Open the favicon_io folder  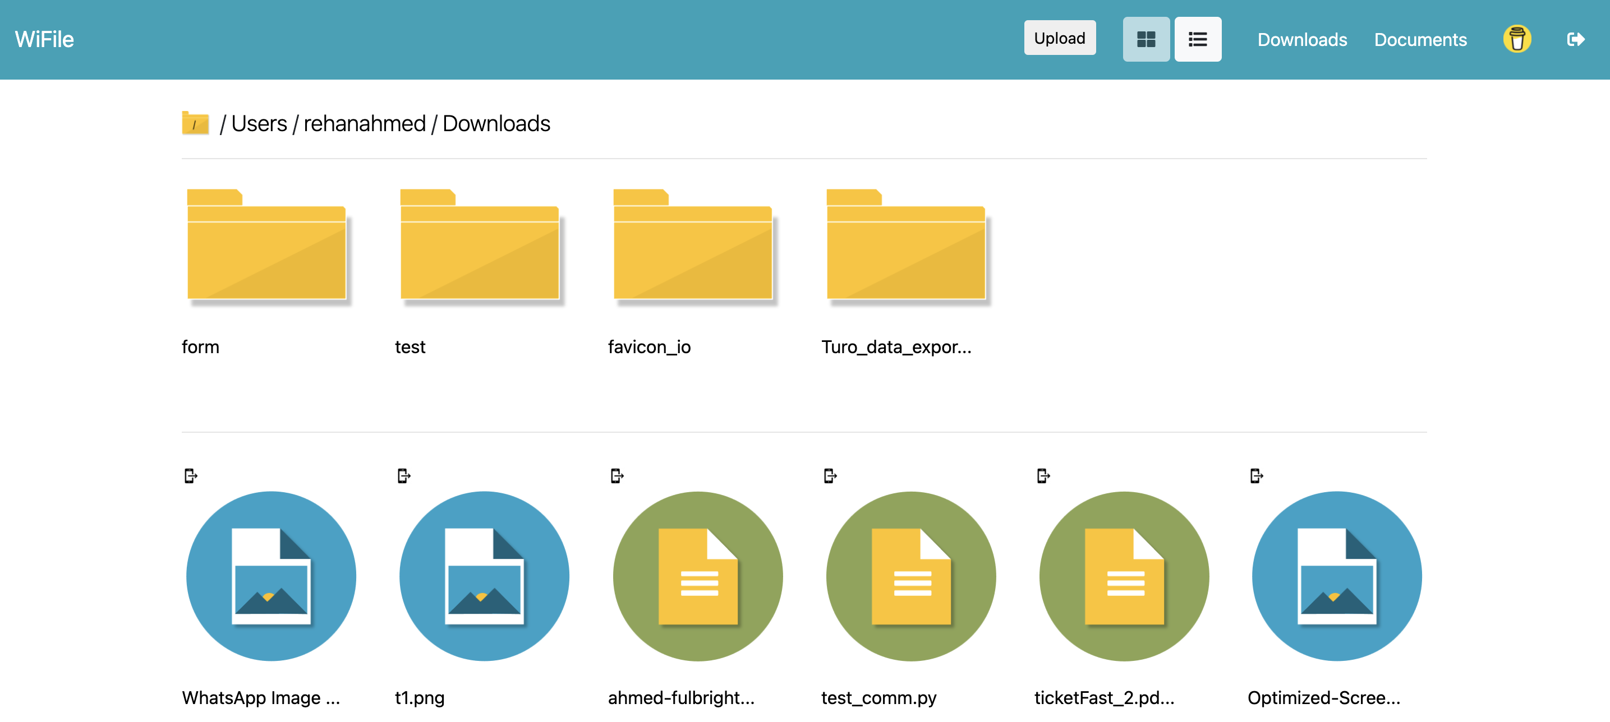(692, 245)
